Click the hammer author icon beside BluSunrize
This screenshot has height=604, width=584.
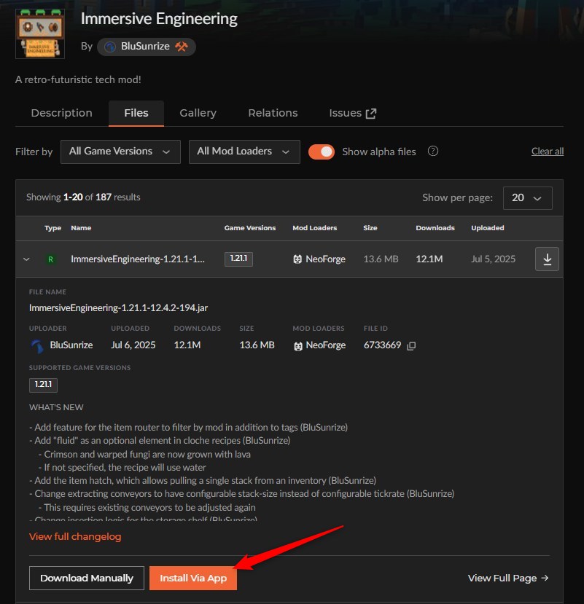(x=182, y=47)
